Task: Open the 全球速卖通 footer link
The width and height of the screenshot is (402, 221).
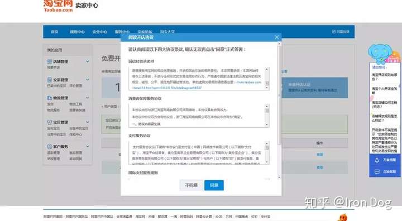Action: click(x=124, y=217)
